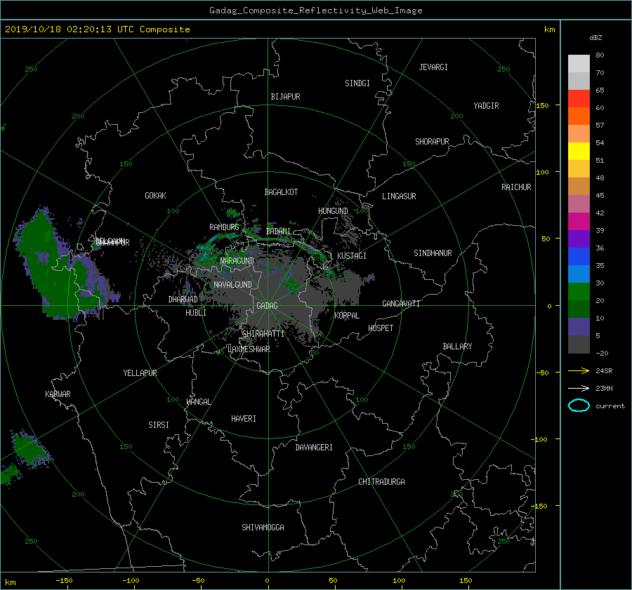Click the DHARWAD city label
This screenshot has width=632, height=590.
click(183, 300)
